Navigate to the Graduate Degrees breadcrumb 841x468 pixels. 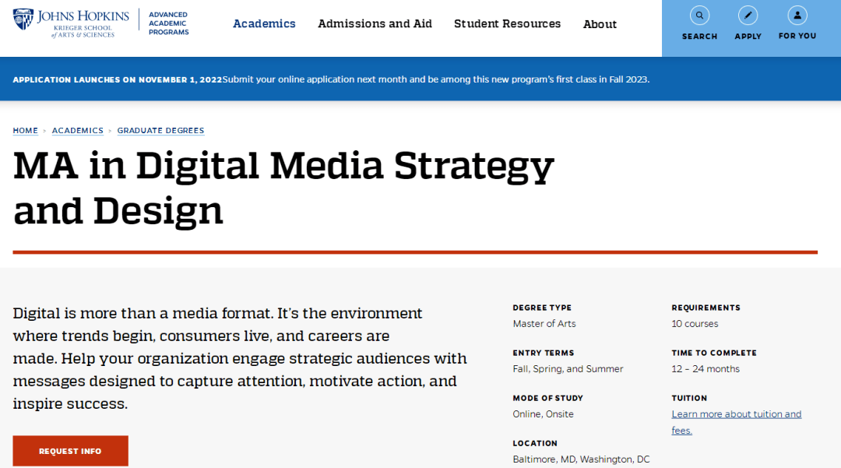pos(160,131)
